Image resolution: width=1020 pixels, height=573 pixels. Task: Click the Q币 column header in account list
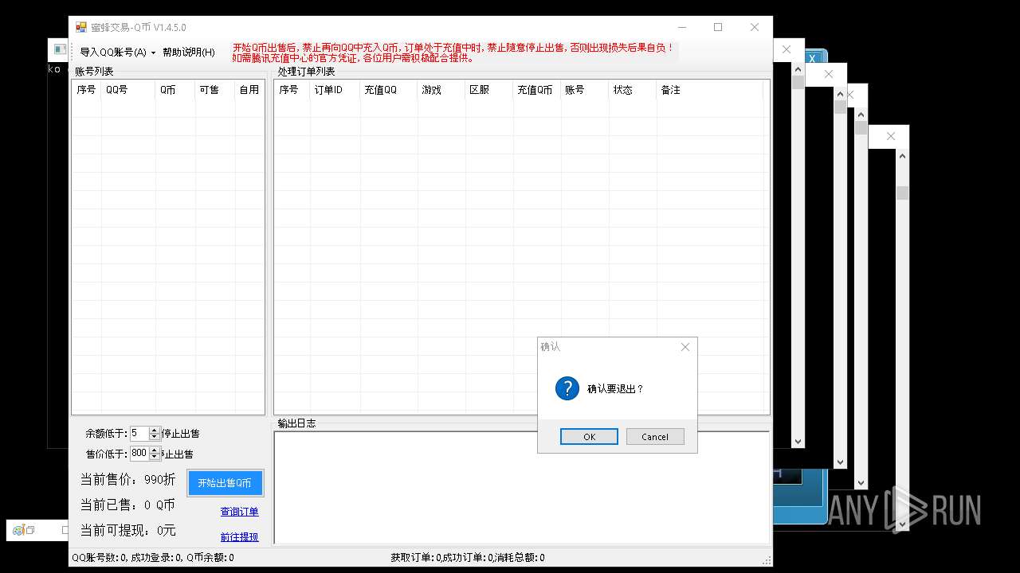coord(175,90)
